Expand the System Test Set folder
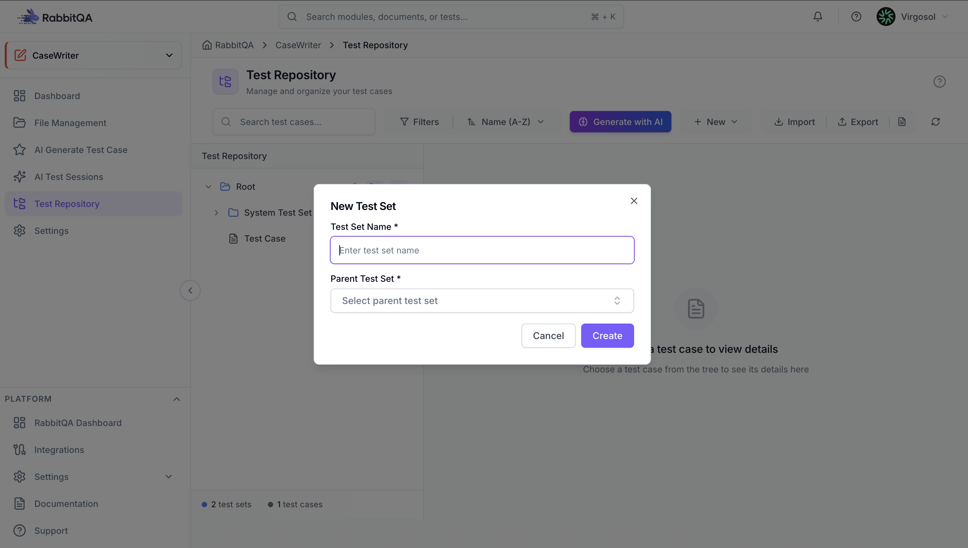The height and width of the screenshot is (548, 968). 216,213
